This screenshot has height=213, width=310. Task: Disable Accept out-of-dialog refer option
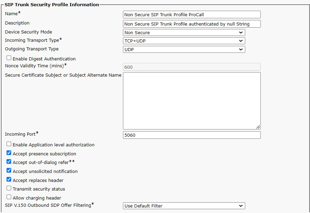[9, 162]
